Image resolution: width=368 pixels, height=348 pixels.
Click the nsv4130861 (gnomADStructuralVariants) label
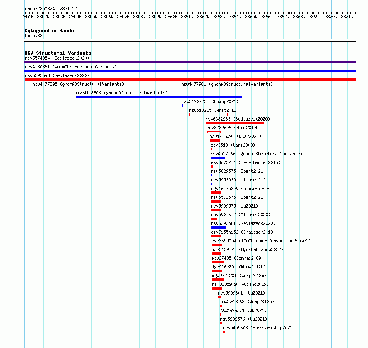[71, 67]
